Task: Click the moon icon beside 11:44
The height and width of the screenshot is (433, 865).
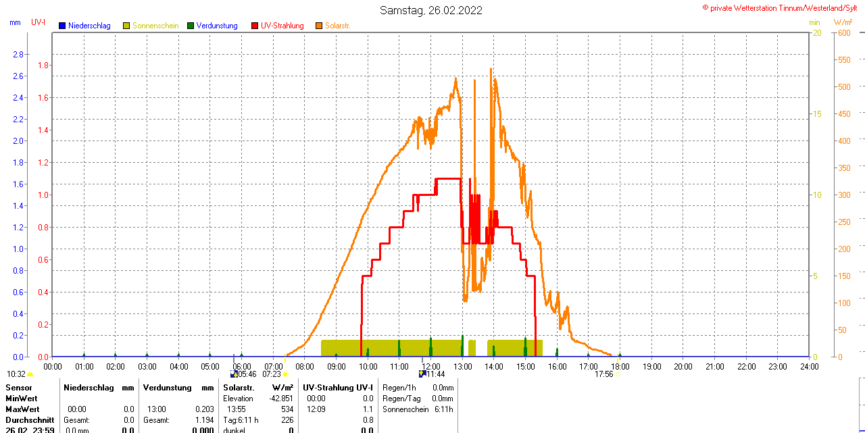Action: (x=422, y=374)
